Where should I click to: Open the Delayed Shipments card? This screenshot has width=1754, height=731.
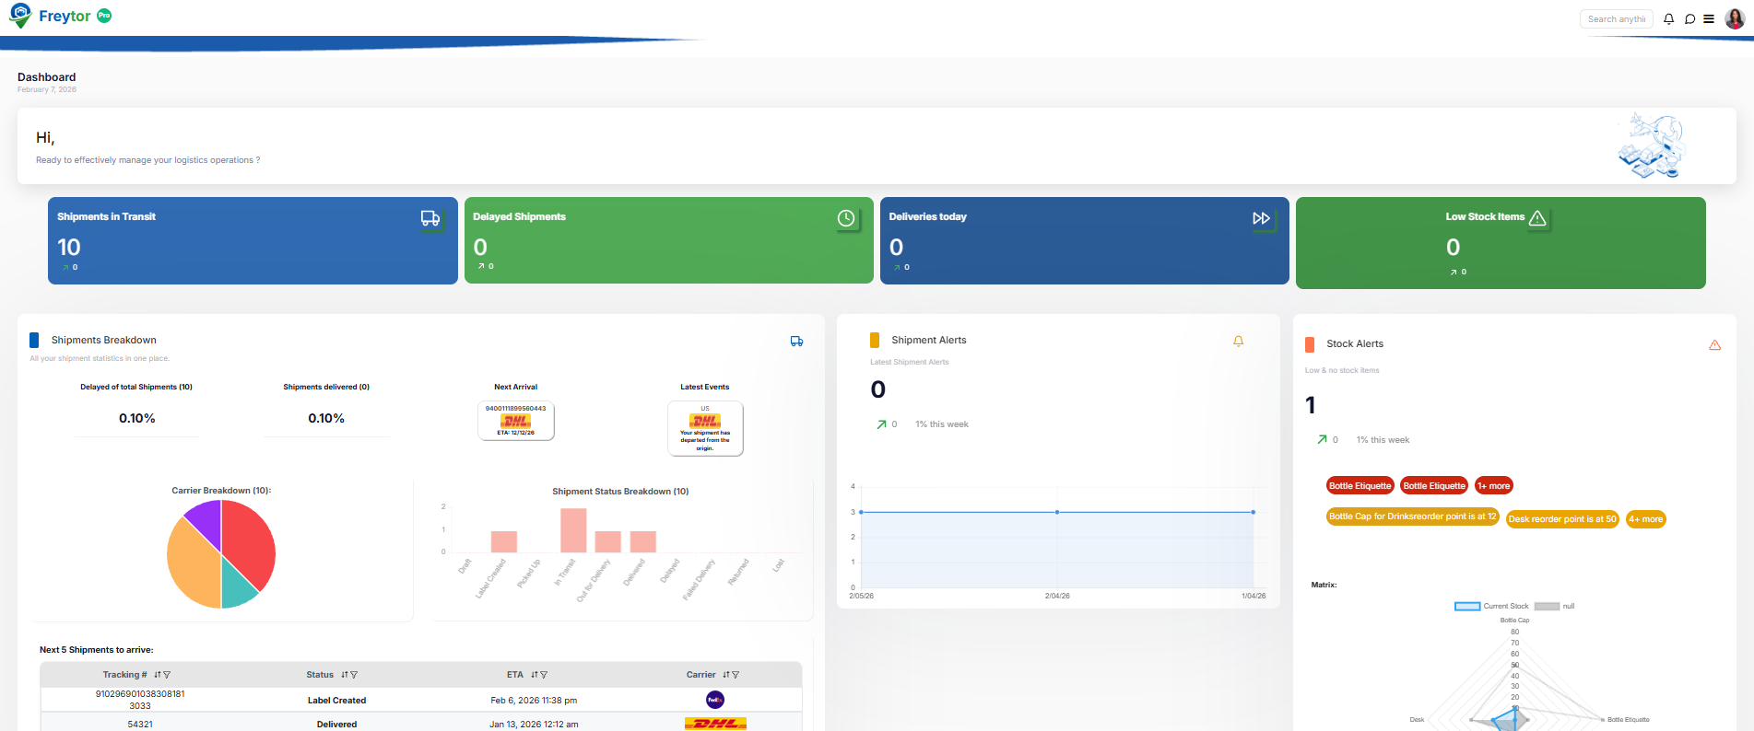coord(668,240)
